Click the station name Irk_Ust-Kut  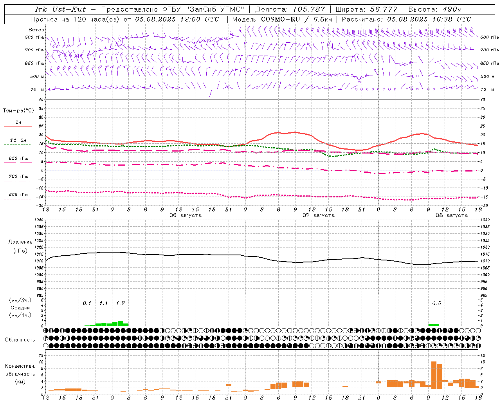(60, 9)
